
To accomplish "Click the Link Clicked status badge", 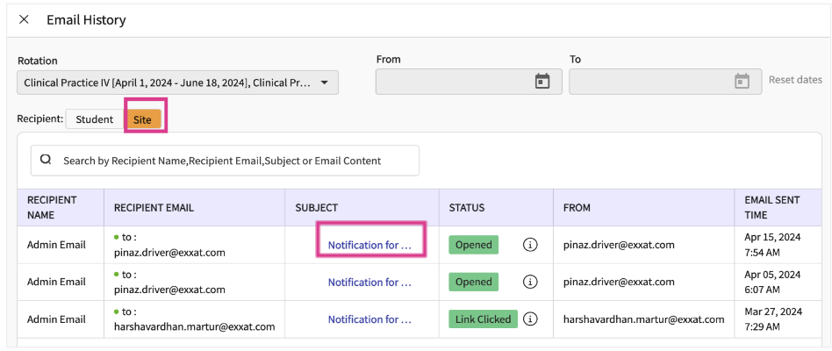I will click(x=483, y=319).
